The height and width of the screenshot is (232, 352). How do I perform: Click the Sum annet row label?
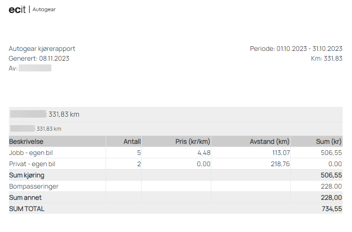(25, 198)
